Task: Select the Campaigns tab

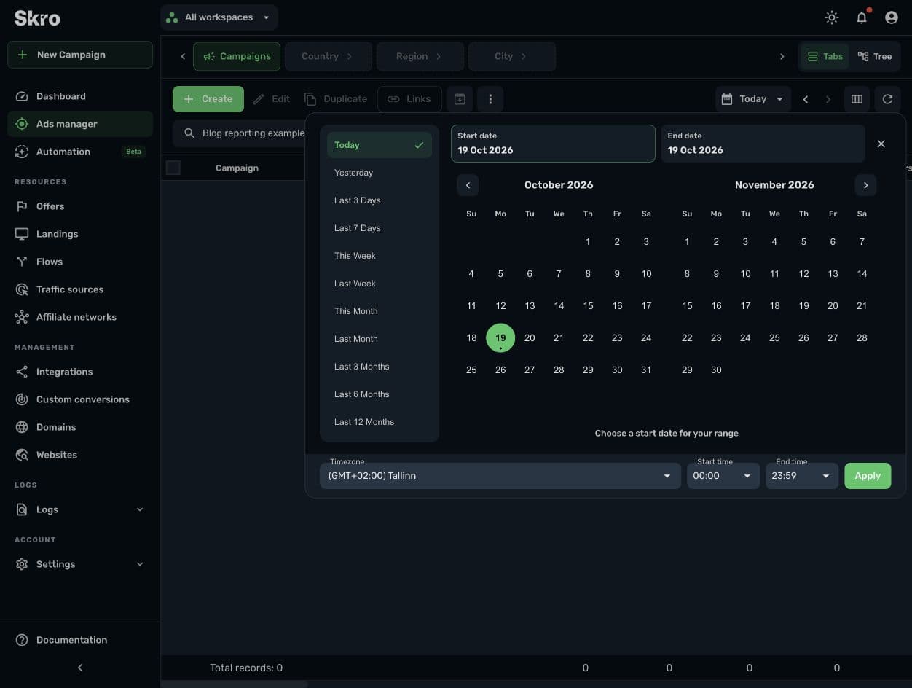Action: pyautogui.click(x=237, y=56)
